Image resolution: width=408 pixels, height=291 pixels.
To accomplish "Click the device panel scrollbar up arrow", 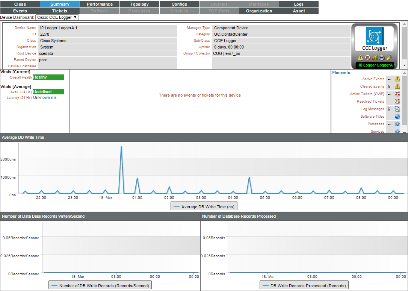I will [x=404, y=24].
